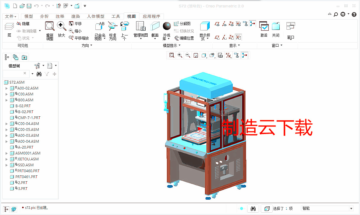Select the Named Views icon in graphics toolbar
Image resolution: width=360 pixels, height=215 pixels.
tap(211, 55)
